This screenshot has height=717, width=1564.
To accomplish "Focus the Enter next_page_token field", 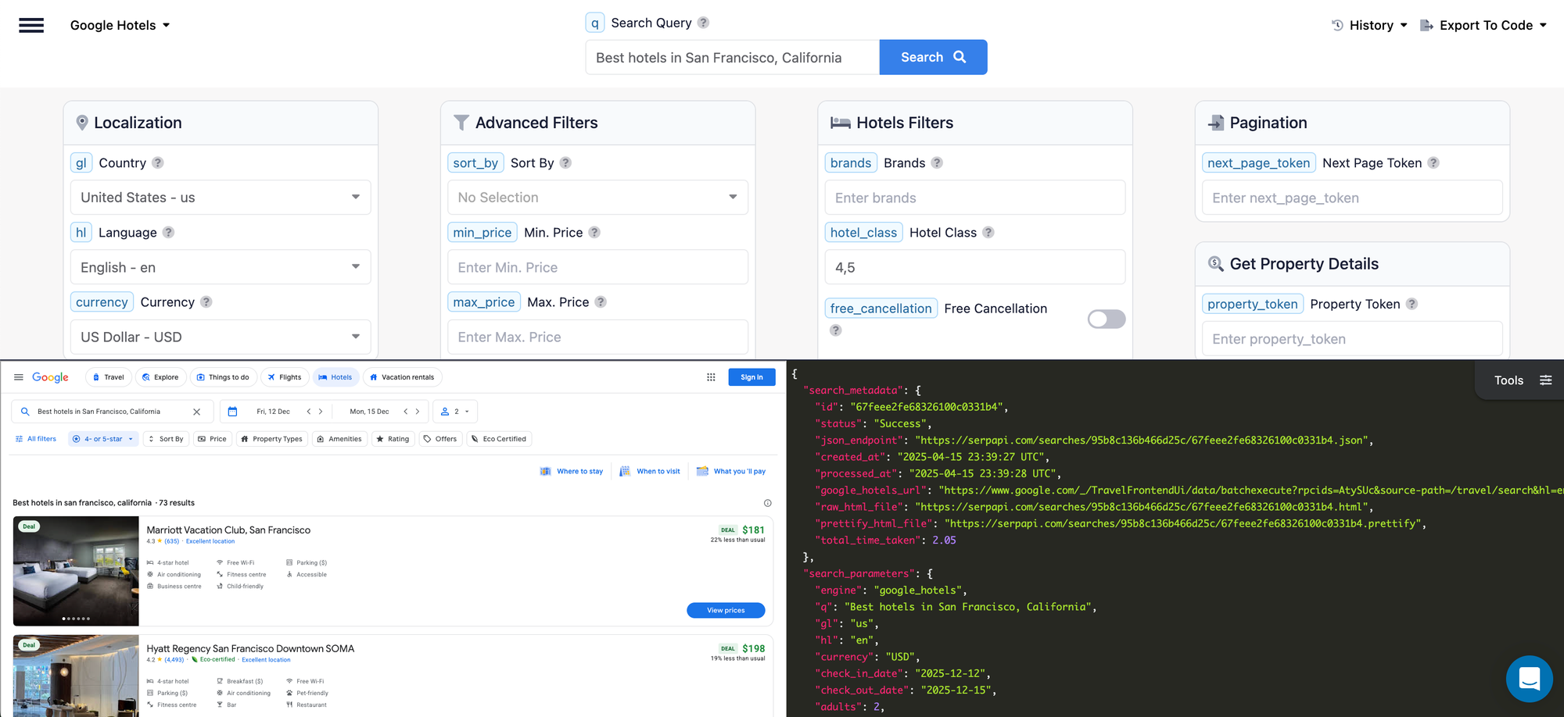I will [1352, 198].
